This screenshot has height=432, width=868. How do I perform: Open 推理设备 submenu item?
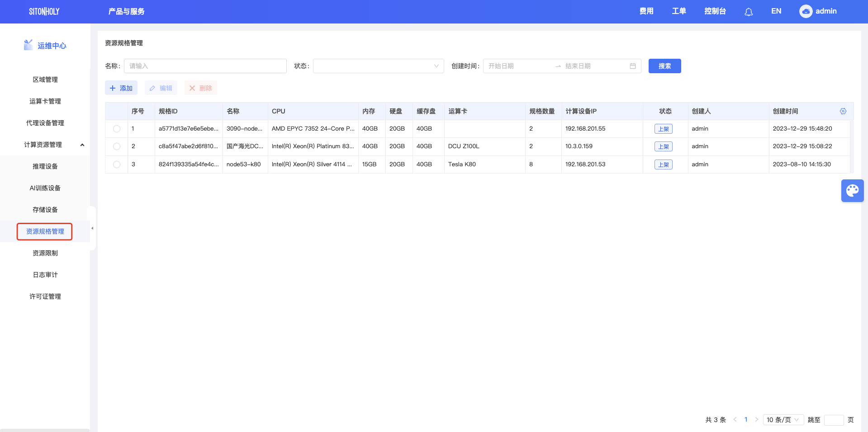tap(45, 166)
